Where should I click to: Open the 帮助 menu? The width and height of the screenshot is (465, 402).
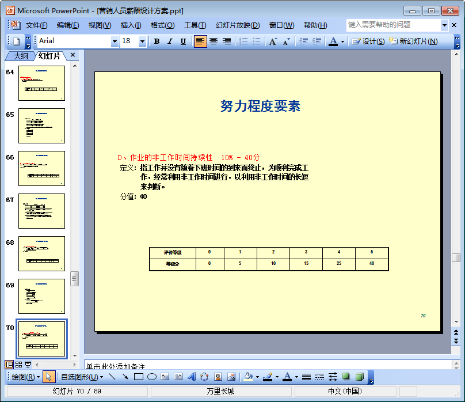315,25
